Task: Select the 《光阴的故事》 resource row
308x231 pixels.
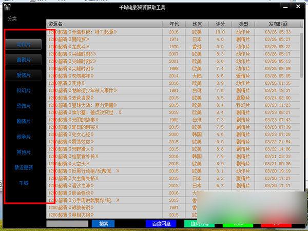Action: tap(103, 120)
